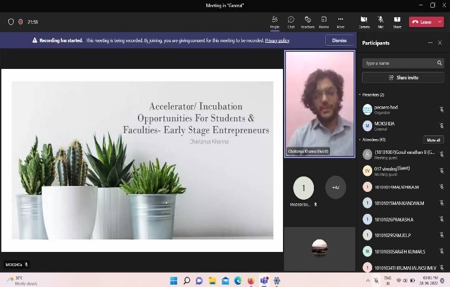Open the Chat panel

coord(291,21)
